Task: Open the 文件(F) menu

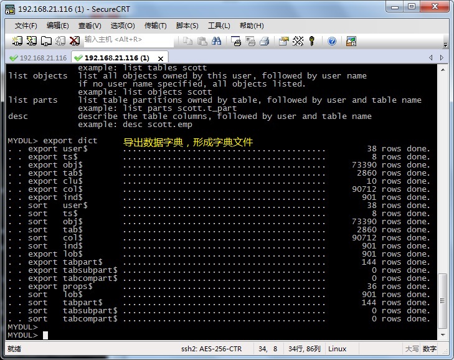Action: pyautogui.click(x=26, y=26)
